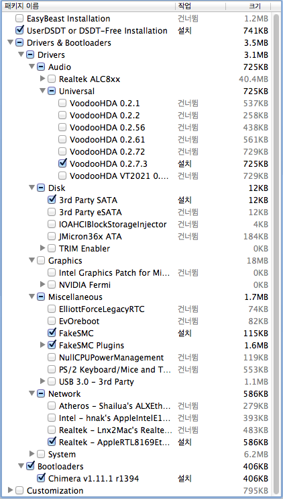Viewport: 283px width, 499px height.
Task: Check VoodooHDA 0.2.1 checkbox
Action: click(x=62, y=103)
